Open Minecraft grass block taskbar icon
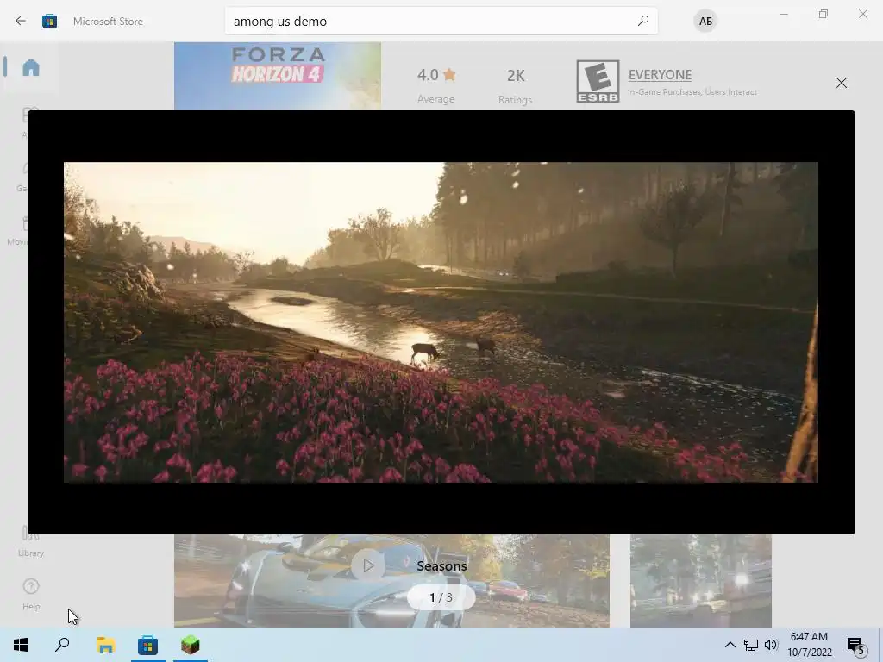 [x=191, y=645]
